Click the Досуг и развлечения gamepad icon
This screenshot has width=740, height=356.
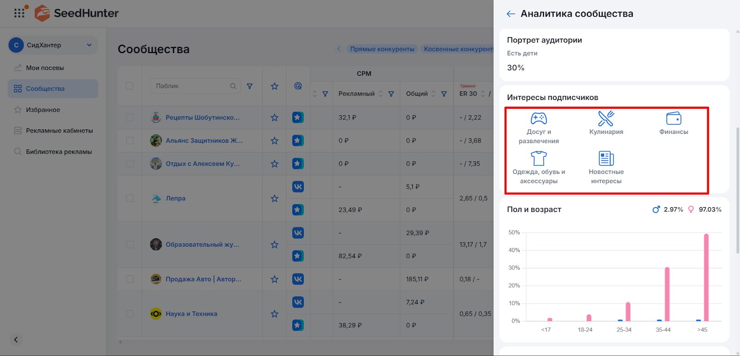click(x=538, y=119)
